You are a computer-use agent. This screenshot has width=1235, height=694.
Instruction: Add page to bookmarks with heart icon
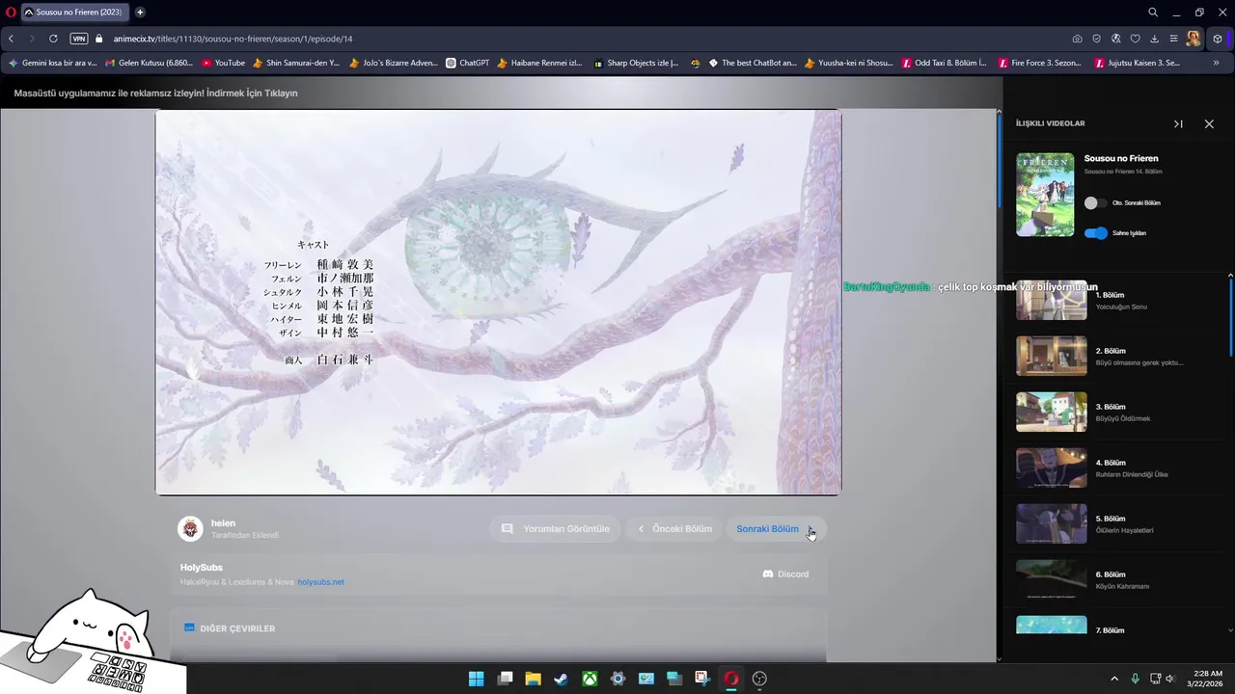(1135, 39)
